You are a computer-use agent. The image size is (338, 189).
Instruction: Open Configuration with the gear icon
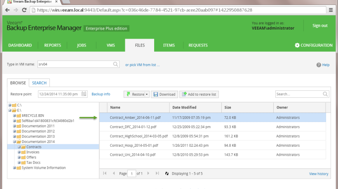point(297,45)
